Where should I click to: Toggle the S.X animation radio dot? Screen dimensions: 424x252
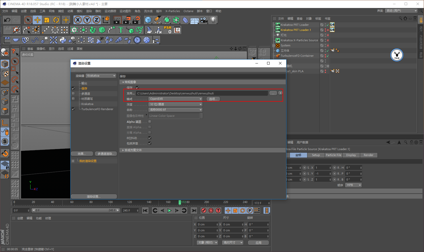(305, 168)
